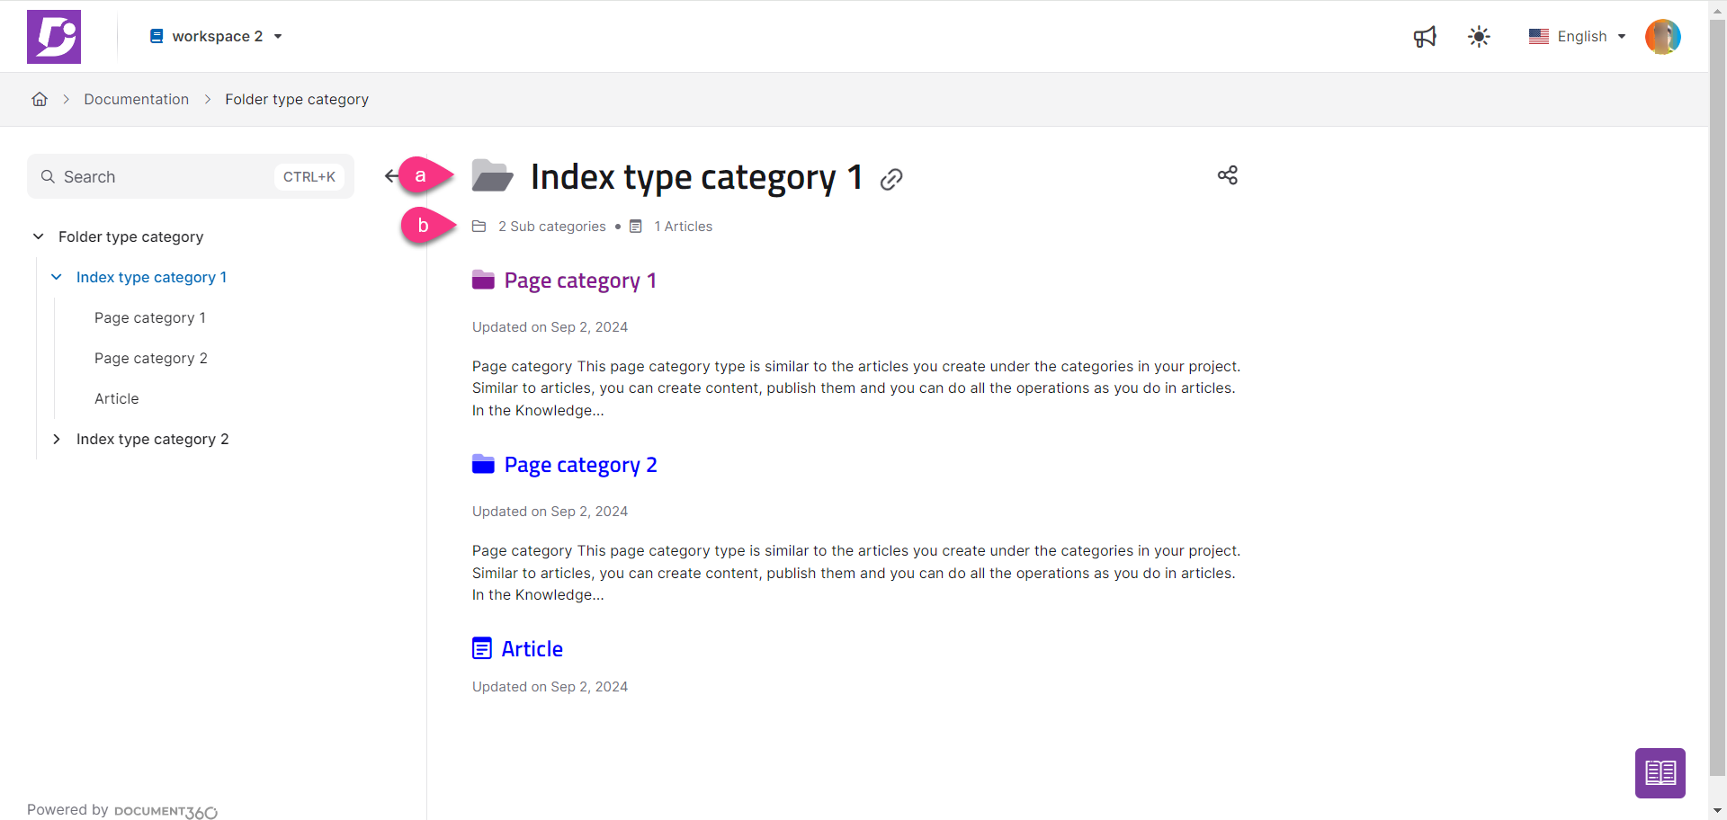
Task: Open the Article heading link
Action: 532,649
